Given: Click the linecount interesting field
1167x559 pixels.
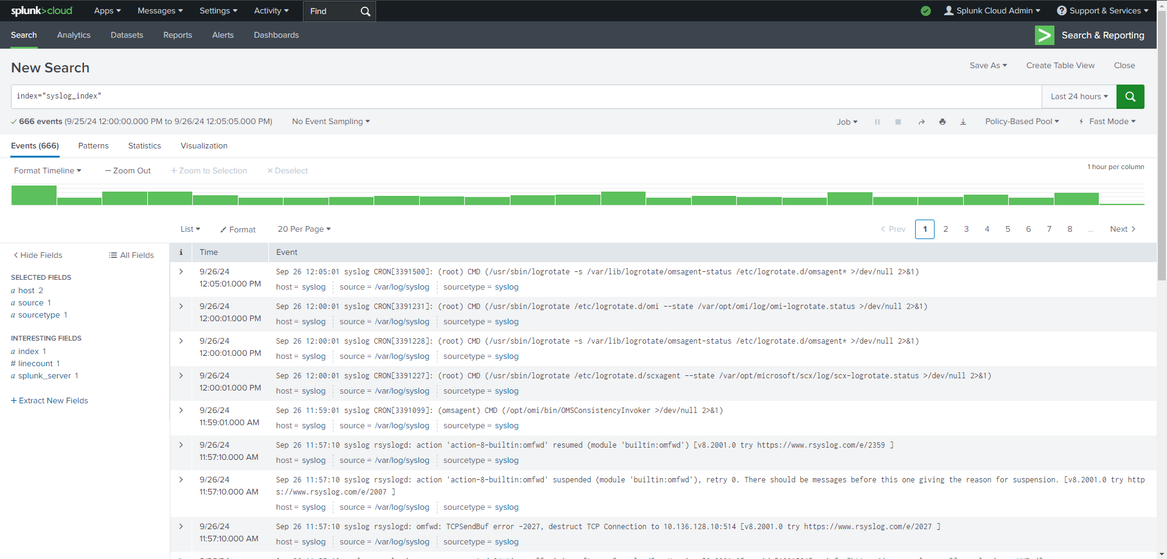Looking at the screenshot, I should point(35,363).
